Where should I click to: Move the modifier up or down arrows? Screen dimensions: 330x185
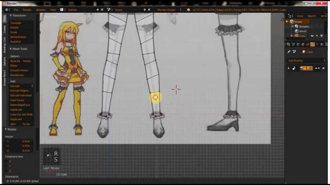(317, 68)
